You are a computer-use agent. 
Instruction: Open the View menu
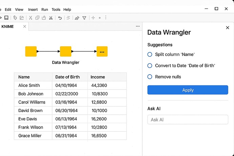(x=19, y=9)
